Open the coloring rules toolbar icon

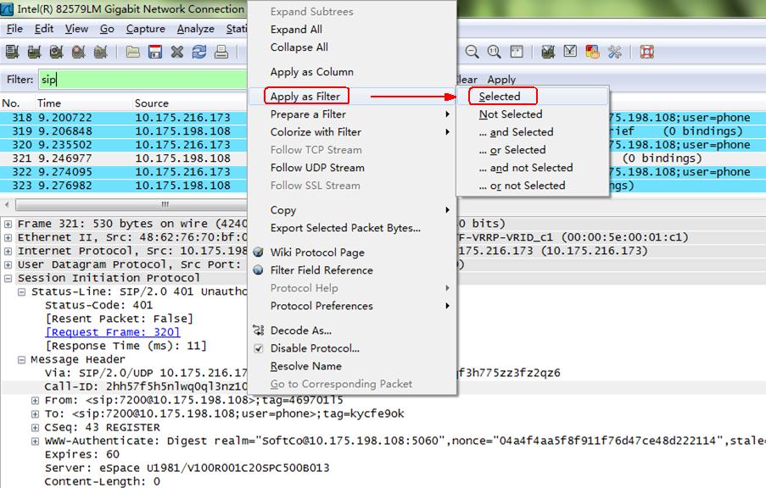592,52
